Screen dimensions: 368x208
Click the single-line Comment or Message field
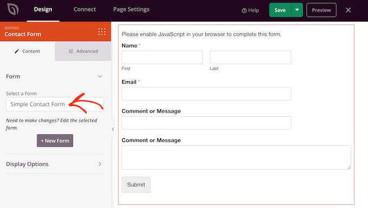(x=206, y=122)
